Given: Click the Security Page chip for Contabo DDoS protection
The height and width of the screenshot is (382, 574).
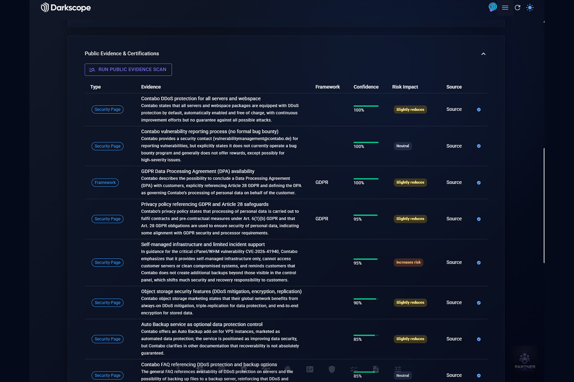Looking at the screenshot, I should [108, 110].
